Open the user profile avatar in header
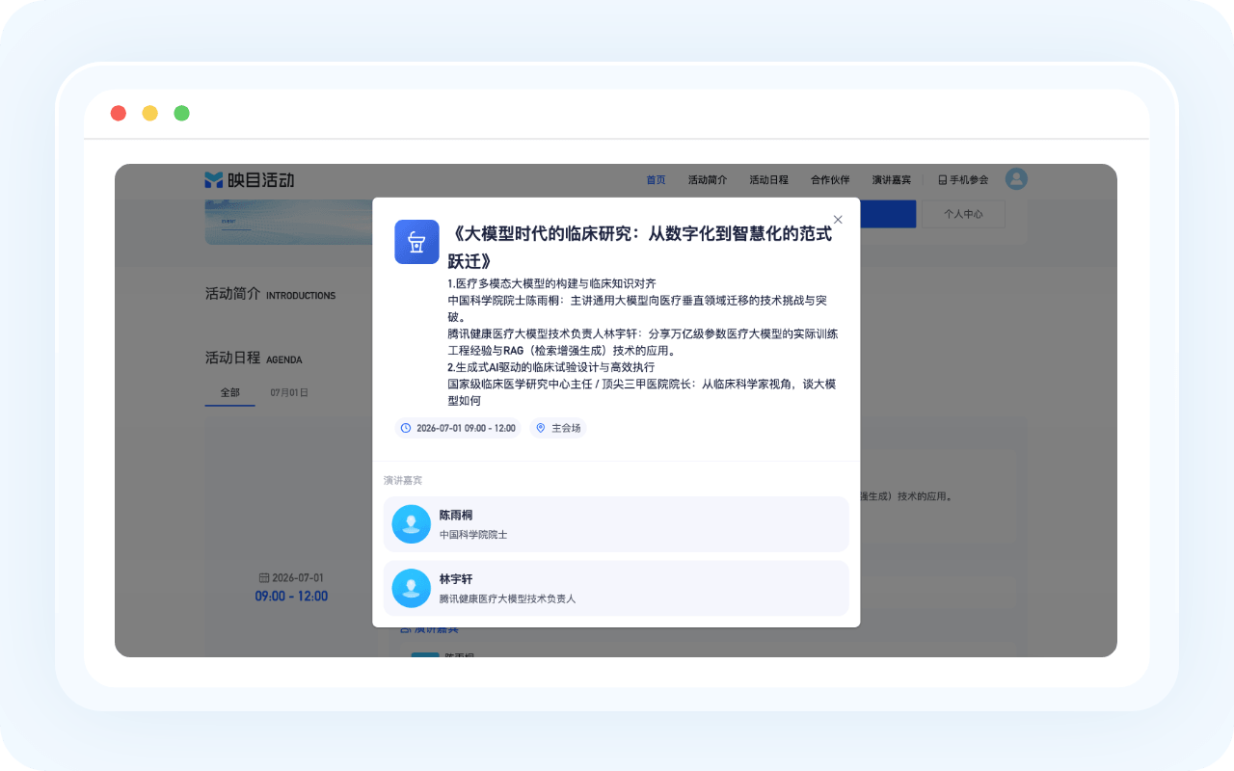This screenshot has height=771, width=1234. pyautogui.click(x=1016, y=179)
